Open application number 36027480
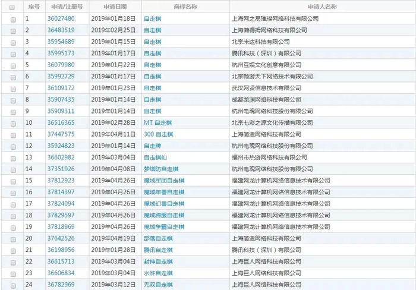416x290 pixels. coord(61,18)
